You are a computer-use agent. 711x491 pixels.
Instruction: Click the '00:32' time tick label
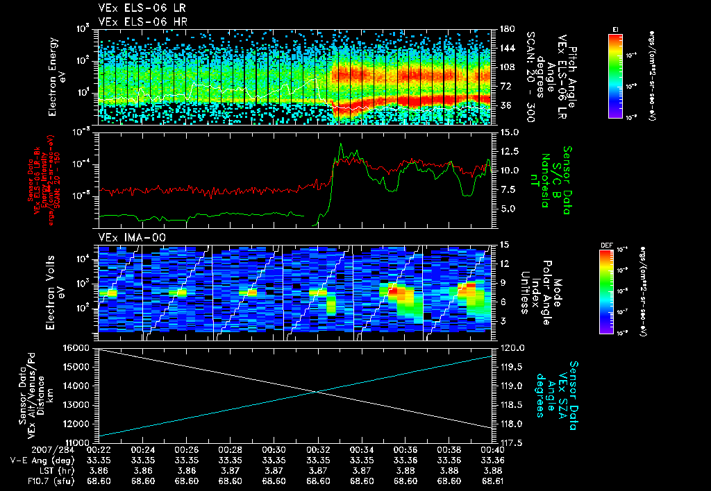[x=318, y=450]
